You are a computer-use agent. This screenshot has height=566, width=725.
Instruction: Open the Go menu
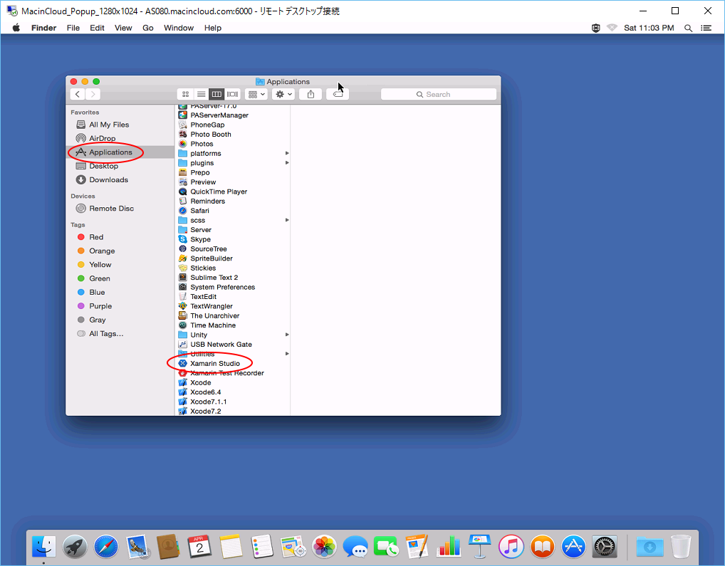[148, 28]
